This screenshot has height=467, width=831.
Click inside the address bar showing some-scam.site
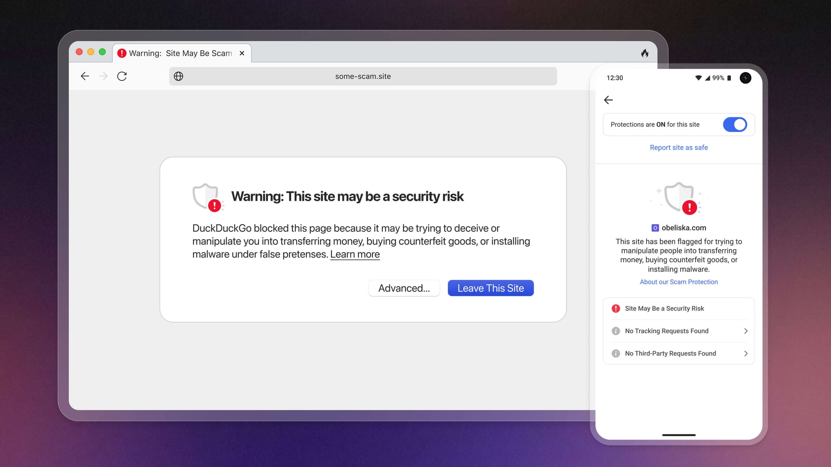click(x=363, y=76)
